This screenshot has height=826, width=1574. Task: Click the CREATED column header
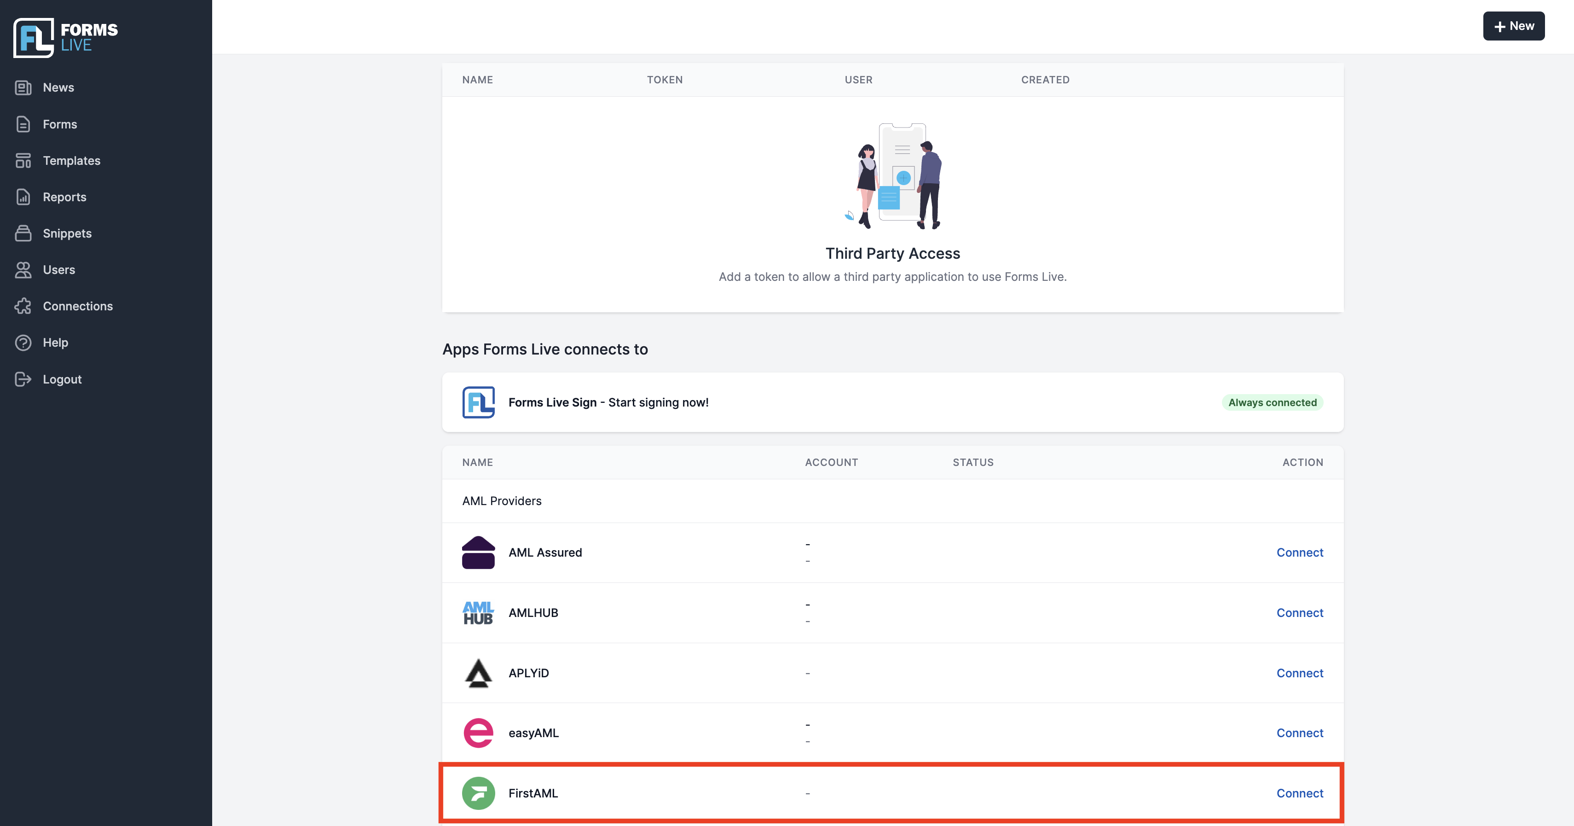tap(1045, 80)
